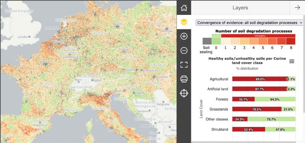
Task: Zoom out with the minus icon
Action: (x=184, y=51)
